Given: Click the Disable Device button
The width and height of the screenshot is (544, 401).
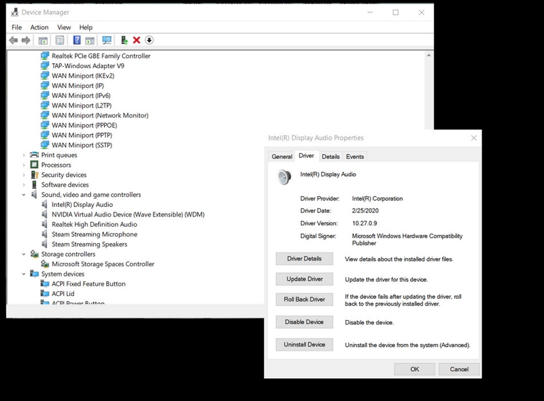Looking at the screenshot, I should point(304,322).
